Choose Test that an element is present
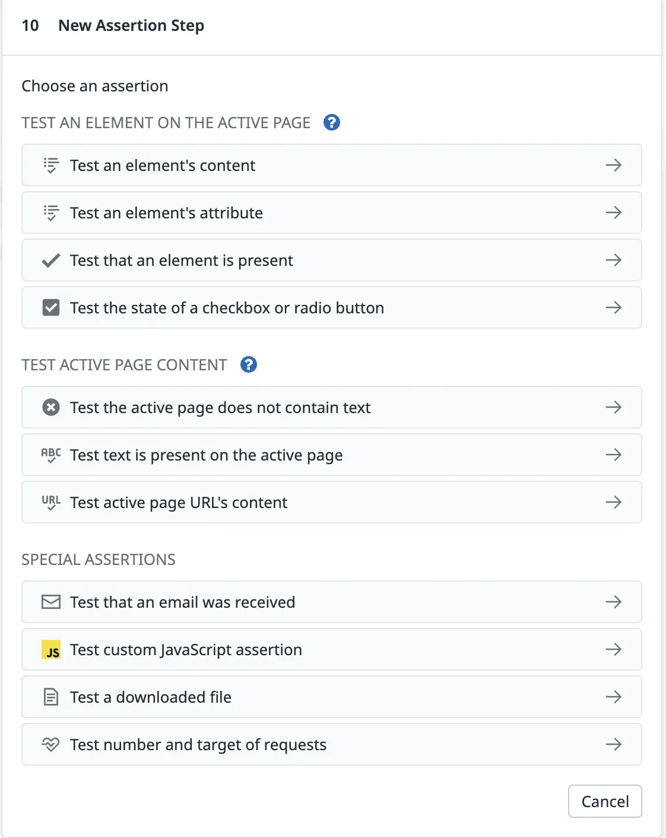The image size is (666, 838). 181,261
